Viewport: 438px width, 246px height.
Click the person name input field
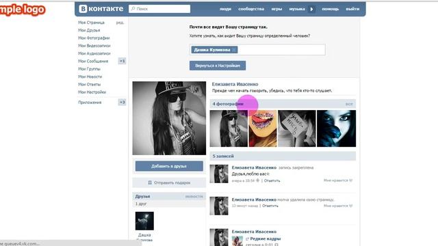click(257, 50)
